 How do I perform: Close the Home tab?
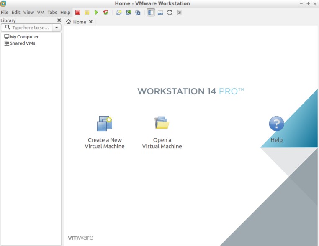(x=91, y=22)
